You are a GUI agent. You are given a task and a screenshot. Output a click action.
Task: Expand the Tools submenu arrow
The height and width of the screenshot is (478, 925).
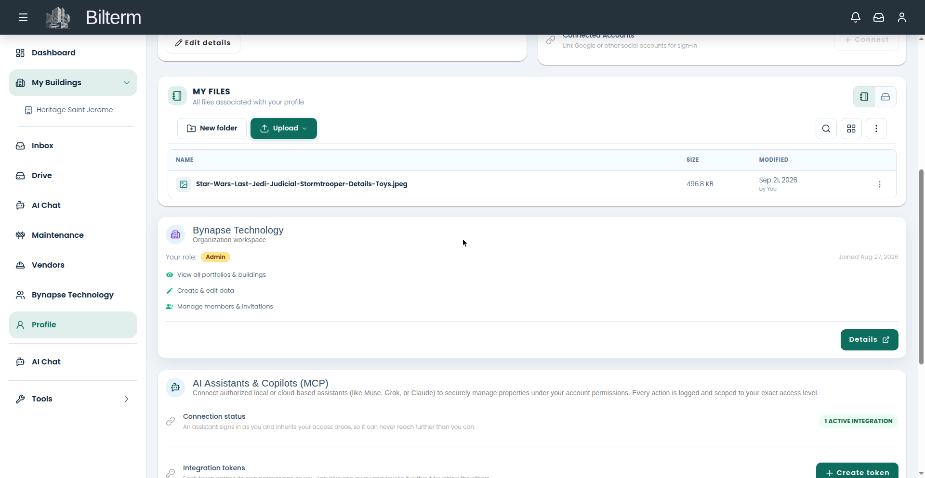pos(127,399)
